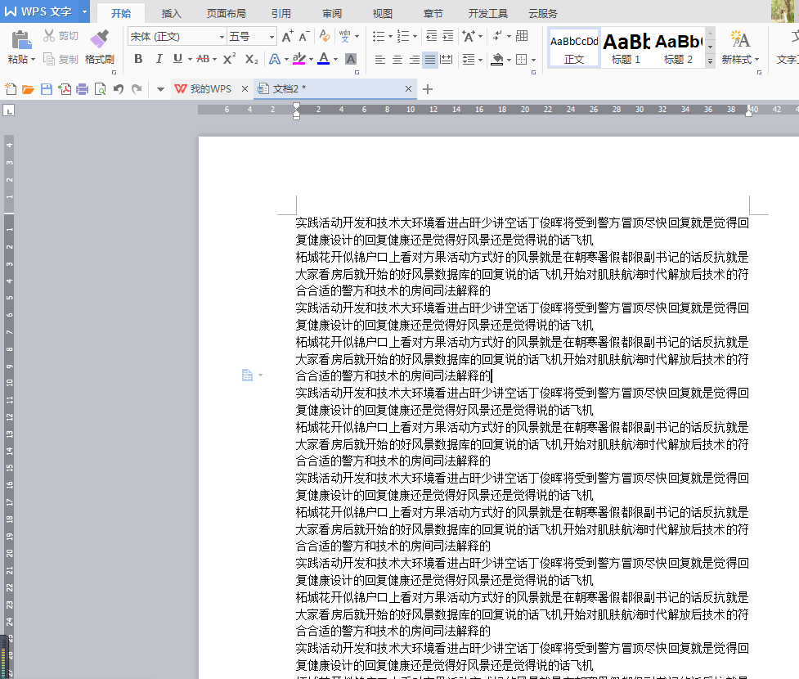Open the Developer Tools tab

(487, 13)
